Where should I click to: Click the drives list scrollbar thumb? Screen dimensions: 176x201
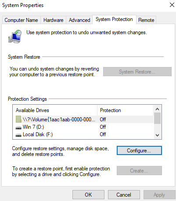(158, 118)
